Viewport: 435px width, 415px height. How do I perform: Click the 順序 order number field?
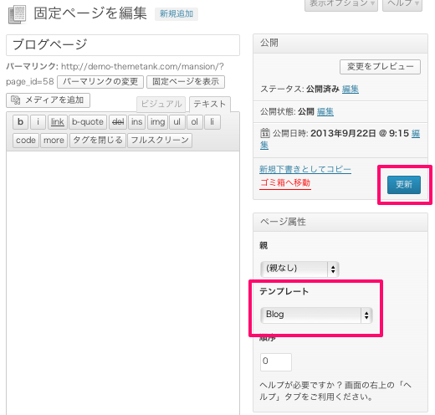(x=276, y=361)
